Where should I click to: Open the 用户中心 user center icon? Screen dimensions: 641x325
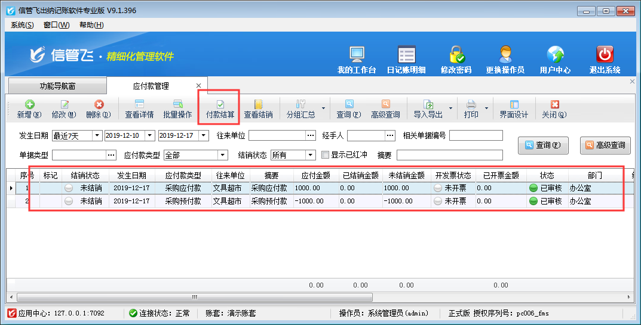point(555,60)
